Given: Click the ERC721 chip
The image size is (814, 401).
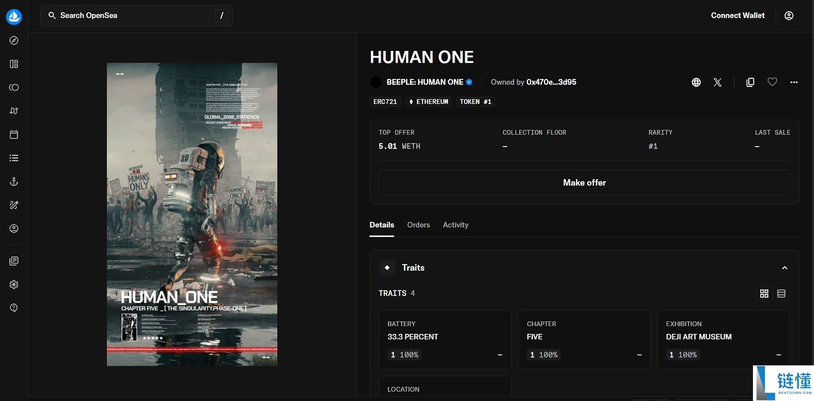Looking at the screenshot, I should 385,102.
